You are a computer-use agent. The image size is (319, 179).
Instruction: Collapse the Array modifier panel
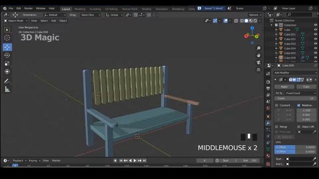276,80
